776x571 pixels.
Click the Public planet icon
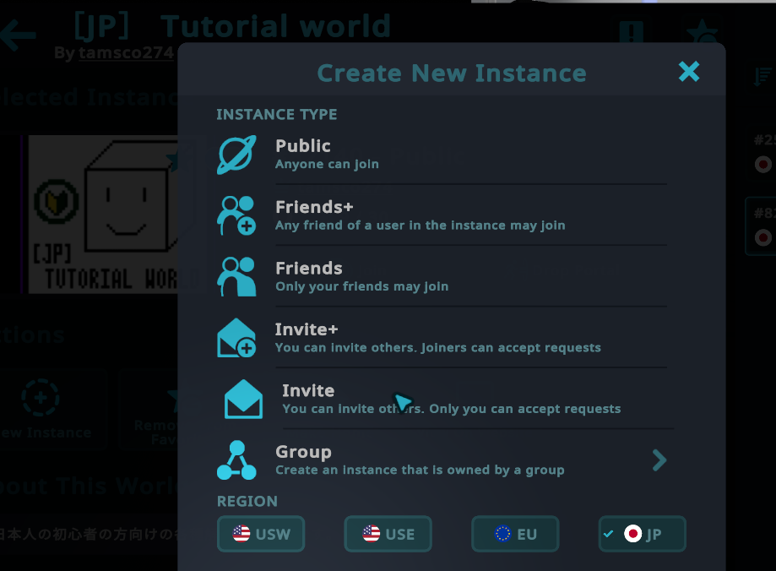click(236, 155)
